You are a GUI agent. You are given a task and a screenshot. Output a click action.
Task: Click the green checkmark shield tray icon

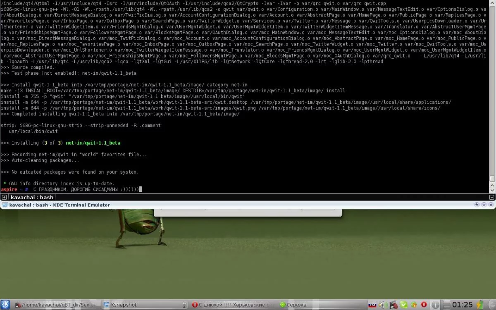pyautogui.click(x=403, y=305)
